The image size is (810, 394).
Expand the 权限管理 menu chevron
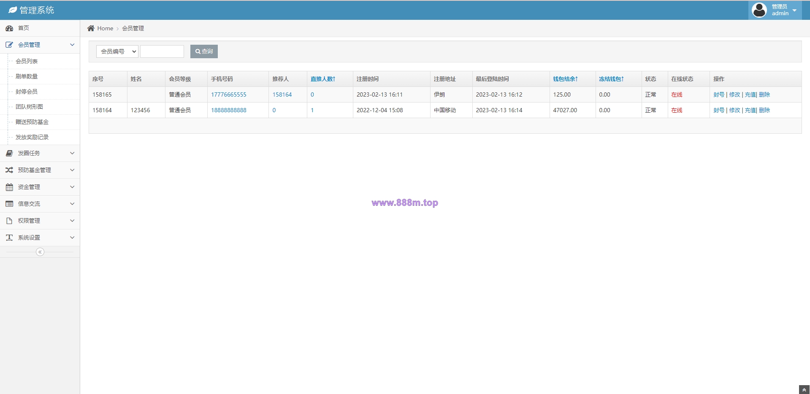click(x=72, y=221)
